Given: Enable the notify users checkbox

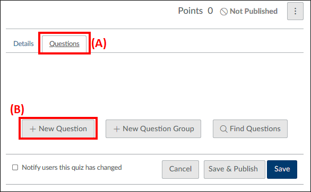Looking at the screenshot, I should click(15, 167).
